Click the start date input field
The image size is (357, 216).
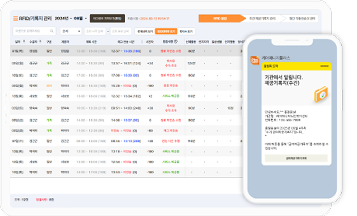tap(95, 31)
